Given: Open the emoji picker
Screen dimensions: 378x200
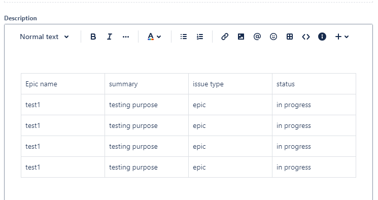Looking at the screenshot, I should (x=273, y=37).
